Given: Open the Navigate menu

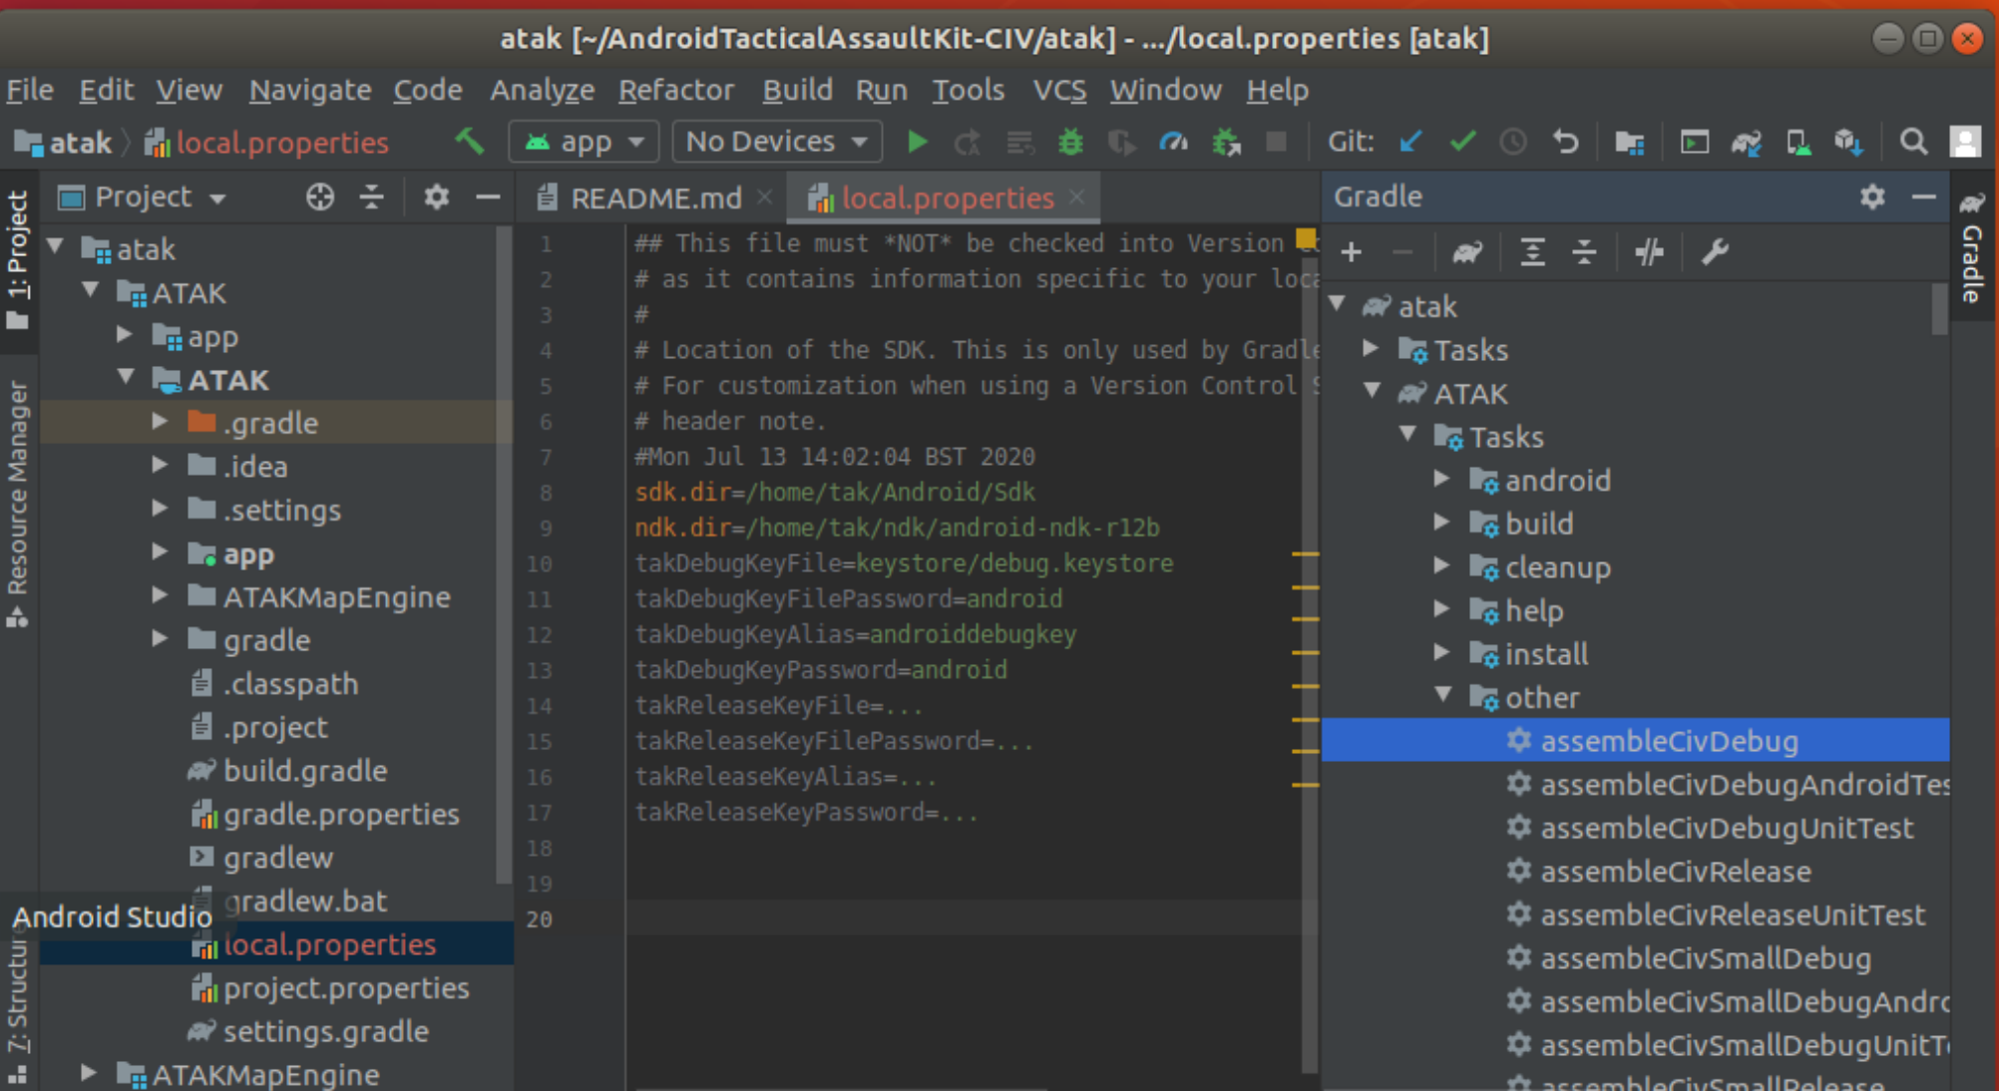Looking at the screenshot, I should tap(310, 90).
